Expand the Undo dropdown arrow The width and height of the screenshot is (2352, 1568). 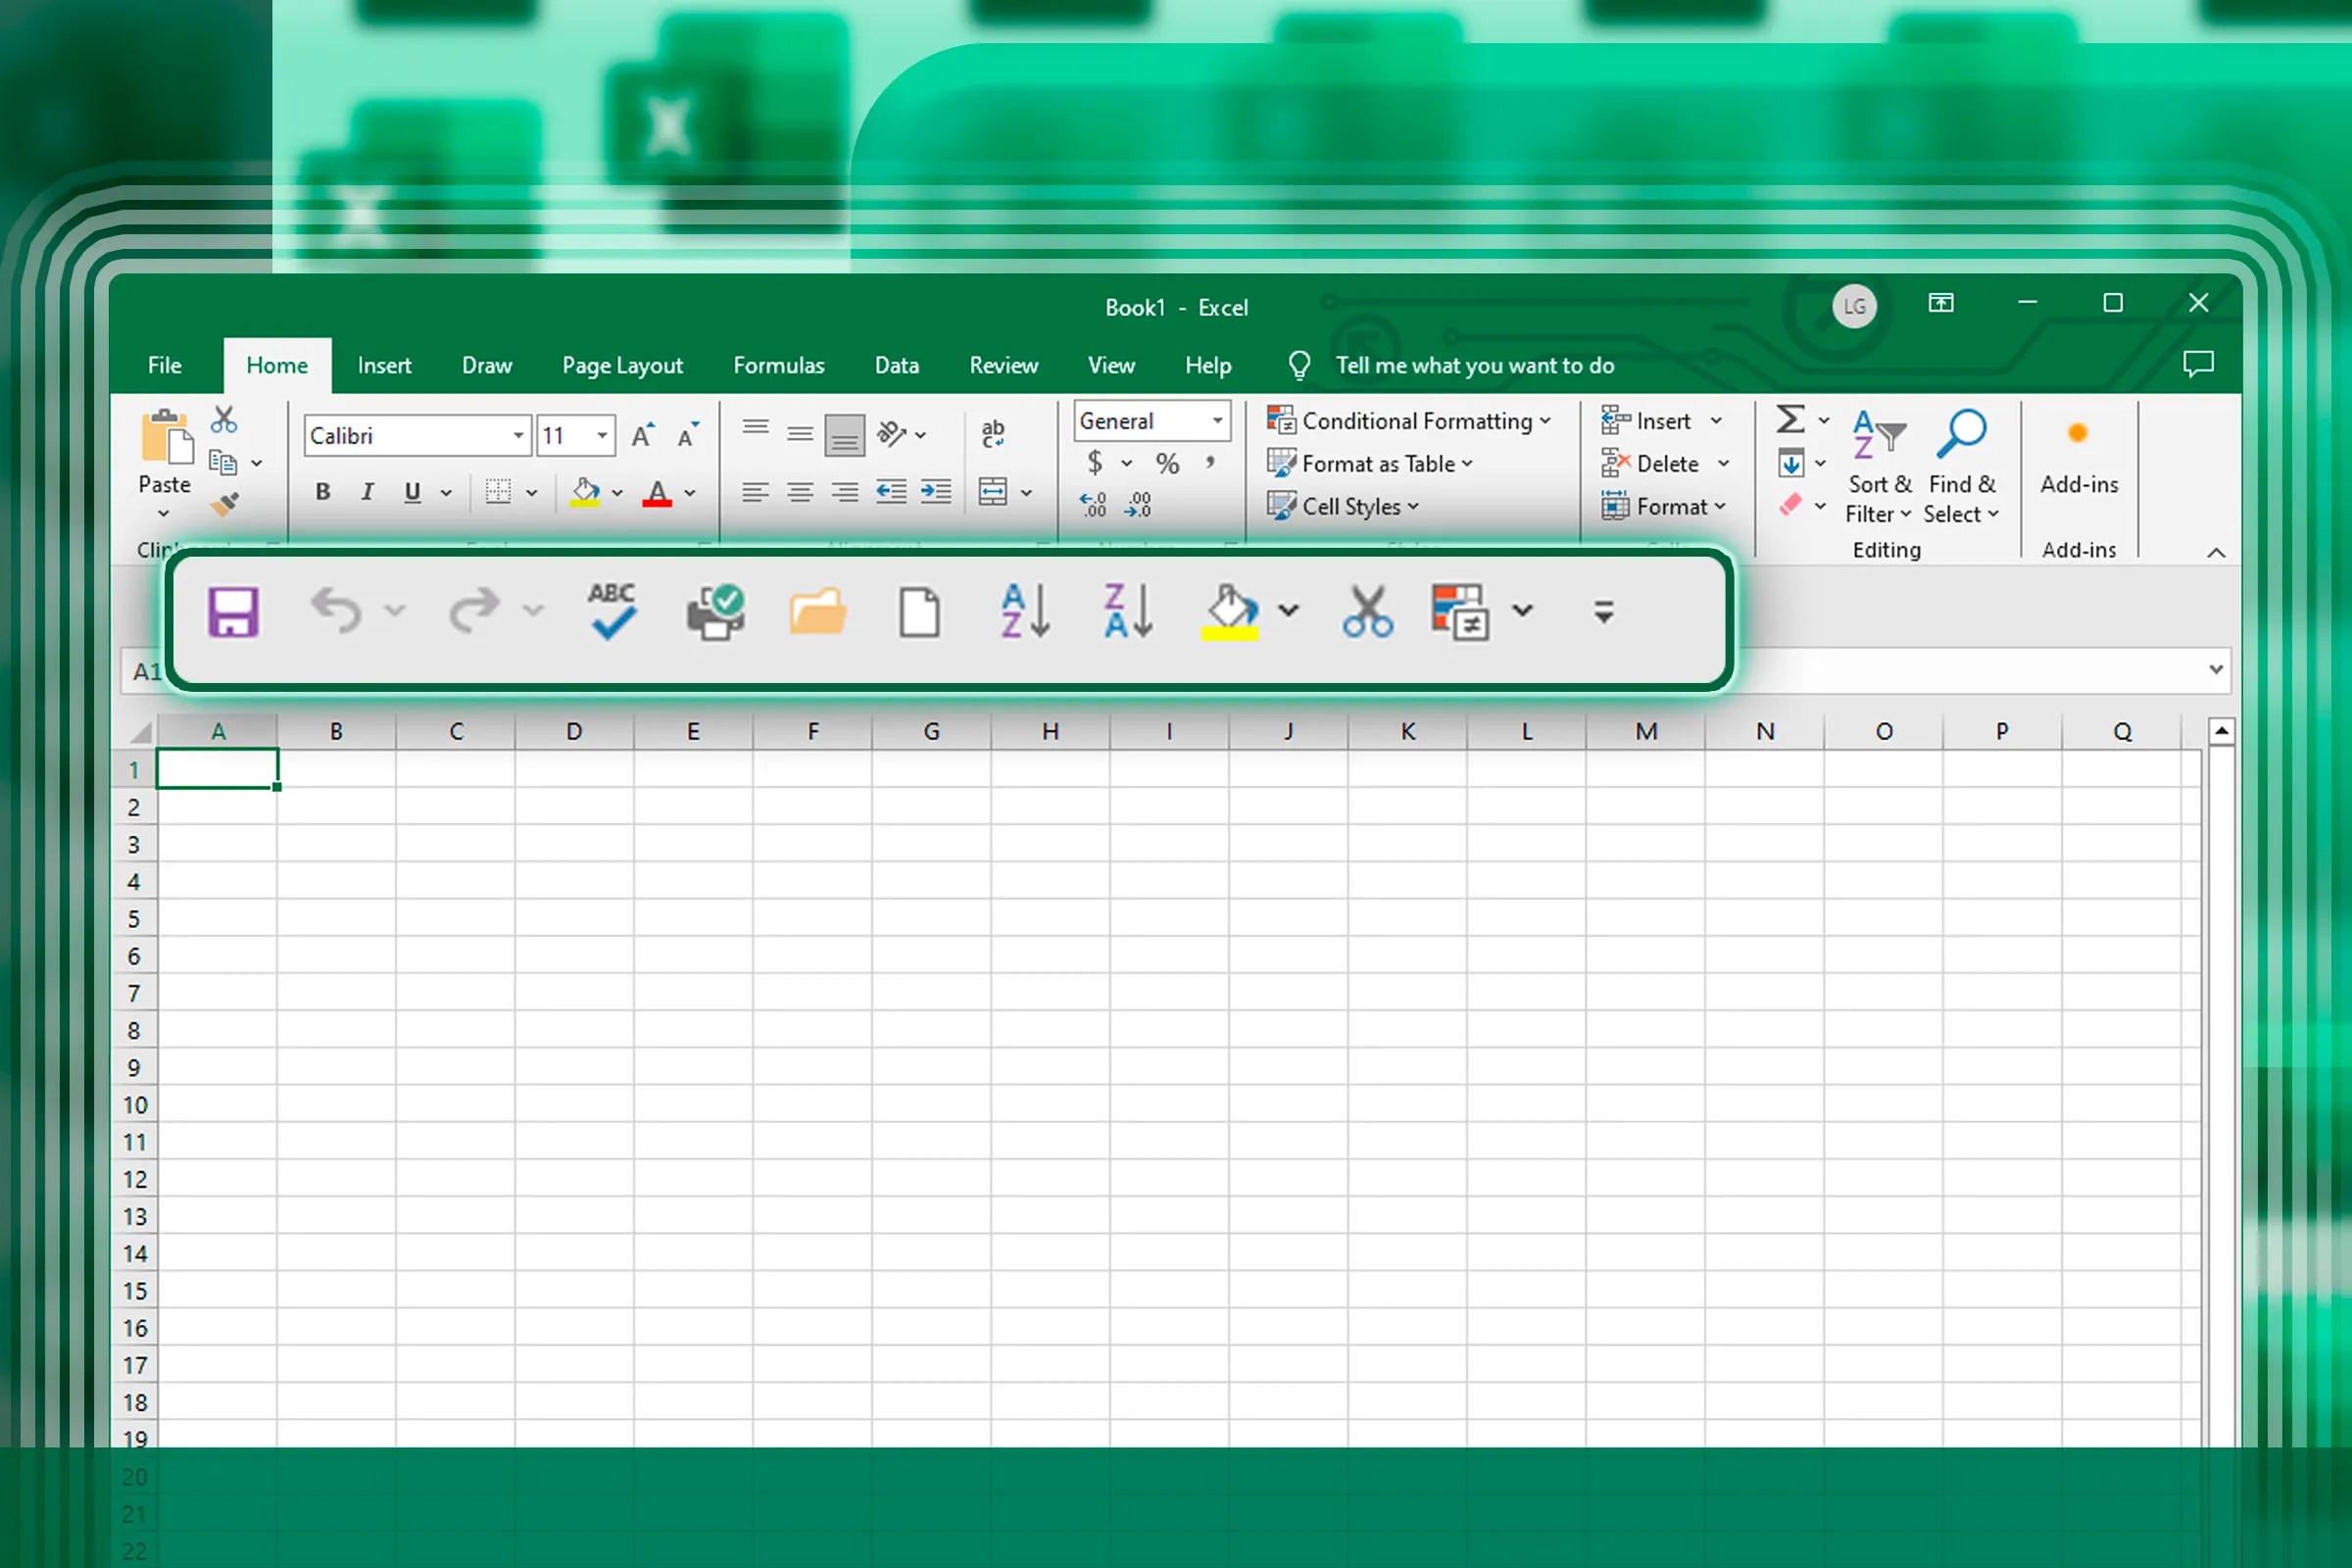click(x=398, y=611)
